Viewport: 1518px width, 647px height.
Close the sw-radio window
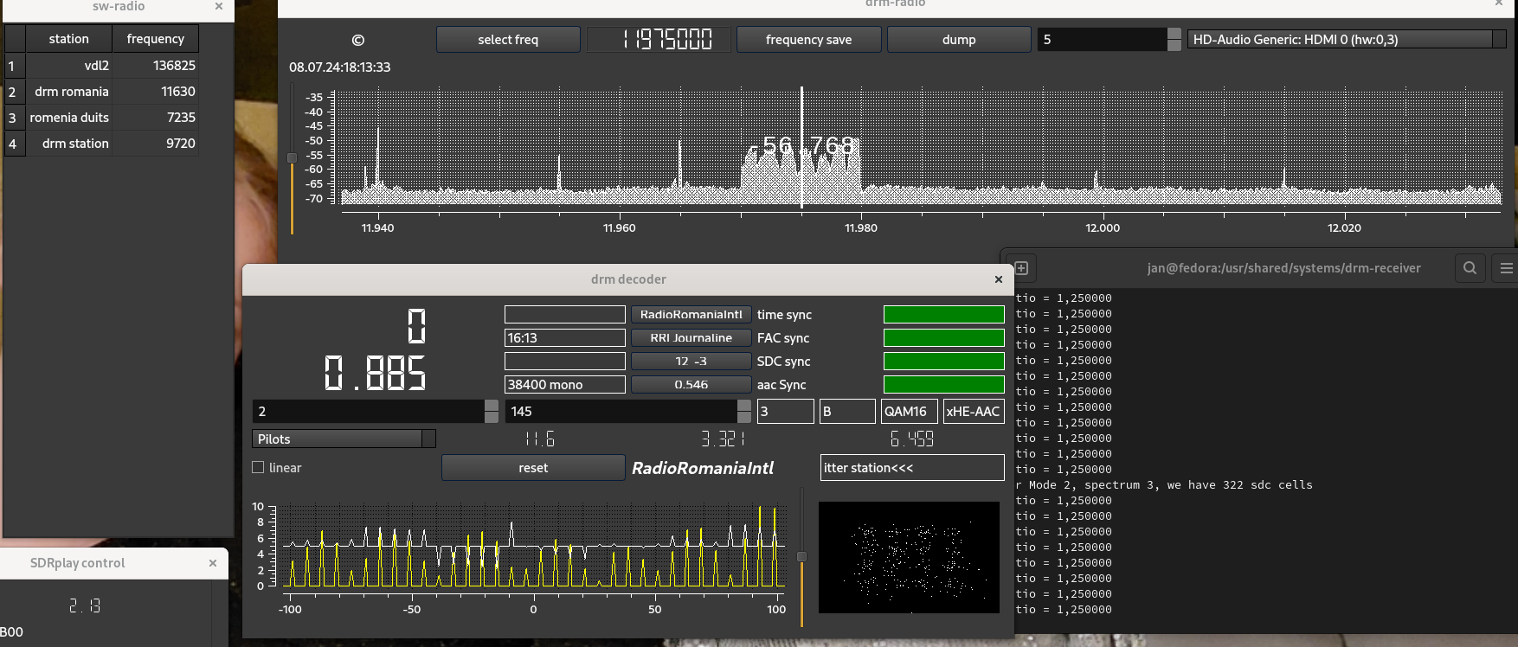pyautogui.click(x=219, y=6)
